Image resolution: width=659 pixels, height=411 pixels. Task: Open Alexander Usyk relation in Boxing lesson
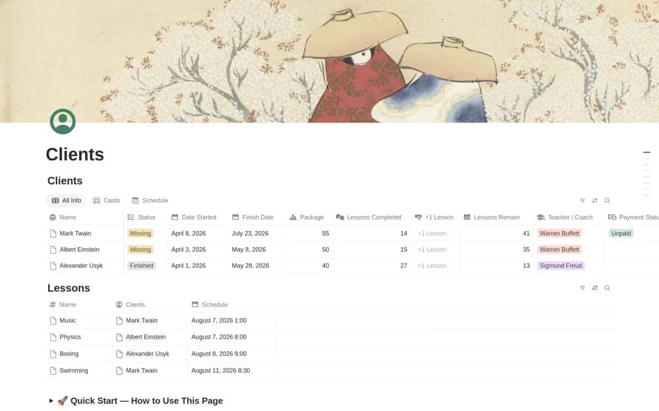[x=148, y=354]
